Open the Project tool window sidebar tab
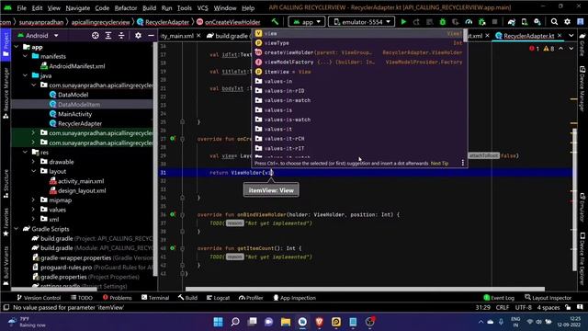This screenshot has width=588, height=331. (6, 45)
